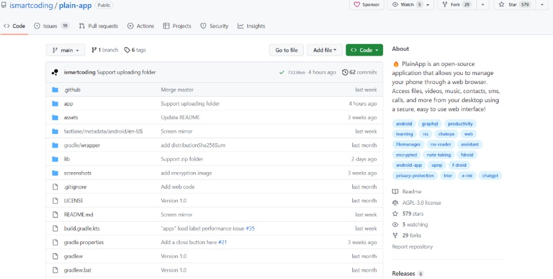The width and height of the screenshot is (553, 279).
Task: Open the gradle.properties file
Action: pyautogui.click(x=84, y=242)
